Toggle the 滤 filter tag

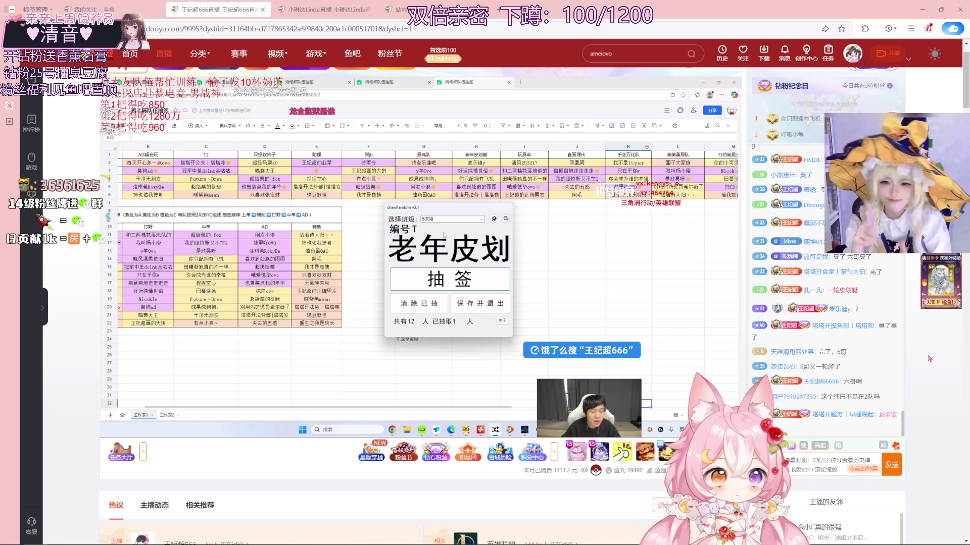[x=883, y=445]
